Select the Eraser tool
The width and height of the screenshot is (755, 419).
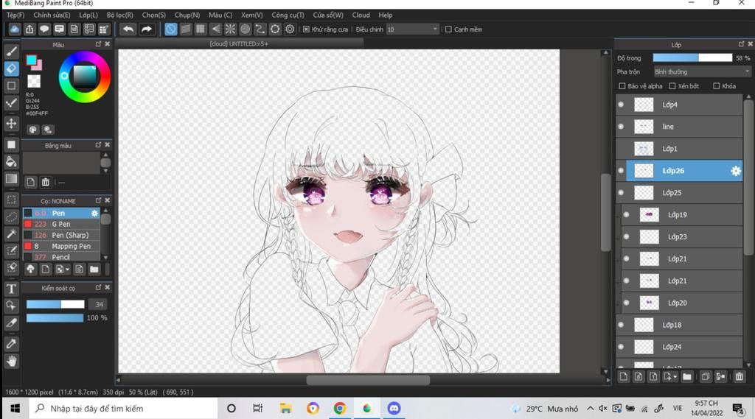(12, 68)
